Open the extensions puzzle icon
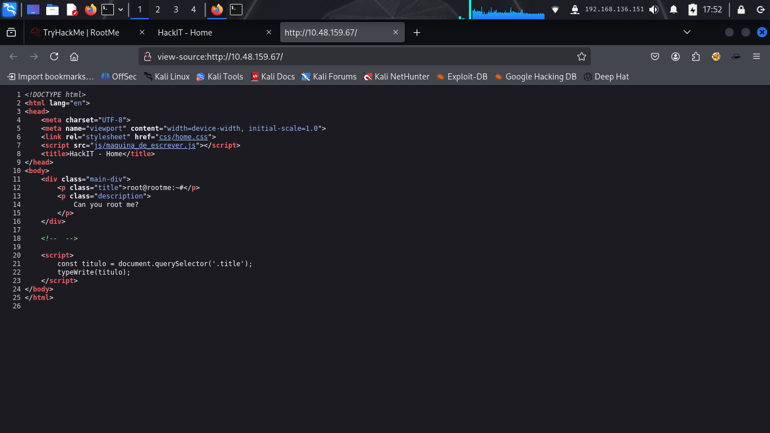The height and width of the screenshot is (433, 770). pos(696,56)
